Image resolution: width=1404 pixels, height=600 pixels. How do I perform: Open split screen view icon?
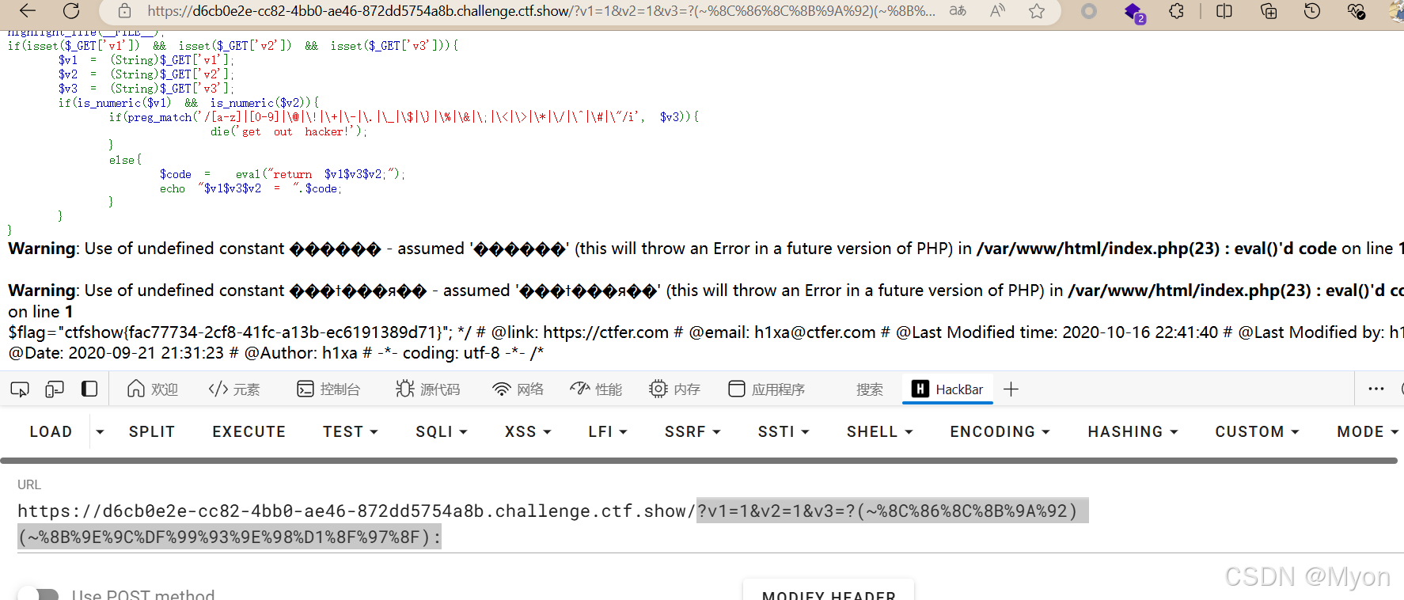point(1224,11)
